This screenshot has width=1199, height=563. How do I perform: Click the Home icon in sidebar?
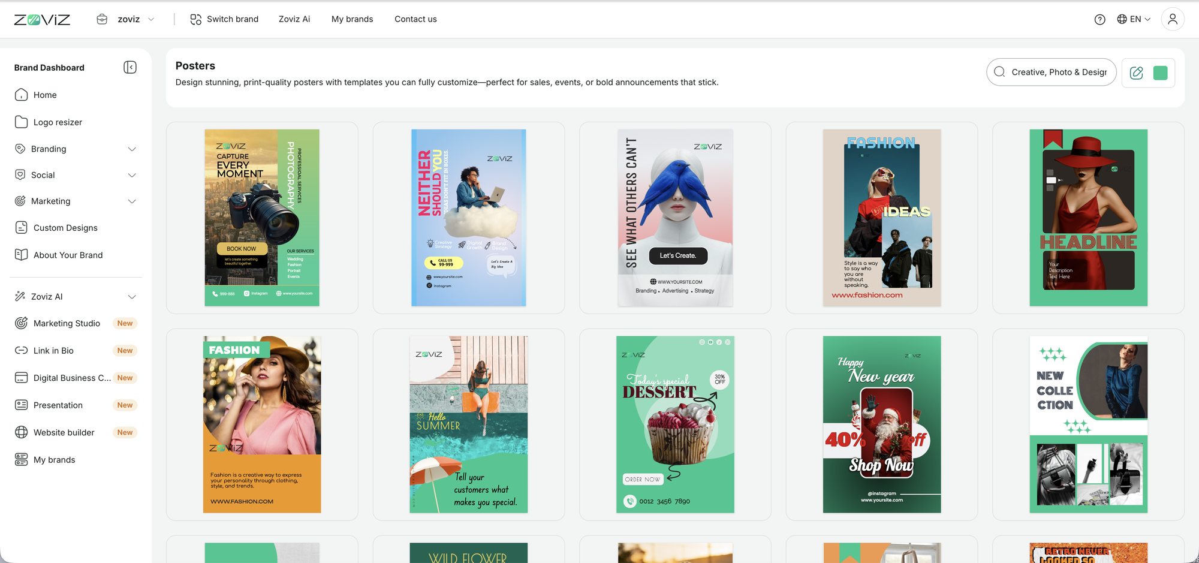coord(21,95)
